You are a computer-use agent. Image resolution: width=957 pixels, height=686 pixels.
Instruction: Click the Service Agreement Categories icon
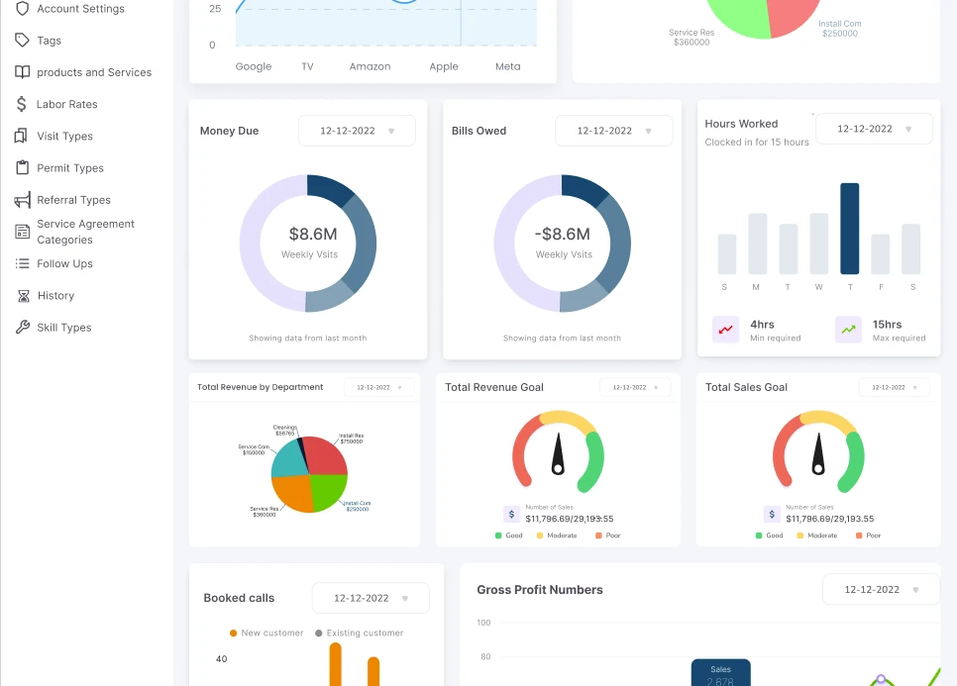click(23, 232)
